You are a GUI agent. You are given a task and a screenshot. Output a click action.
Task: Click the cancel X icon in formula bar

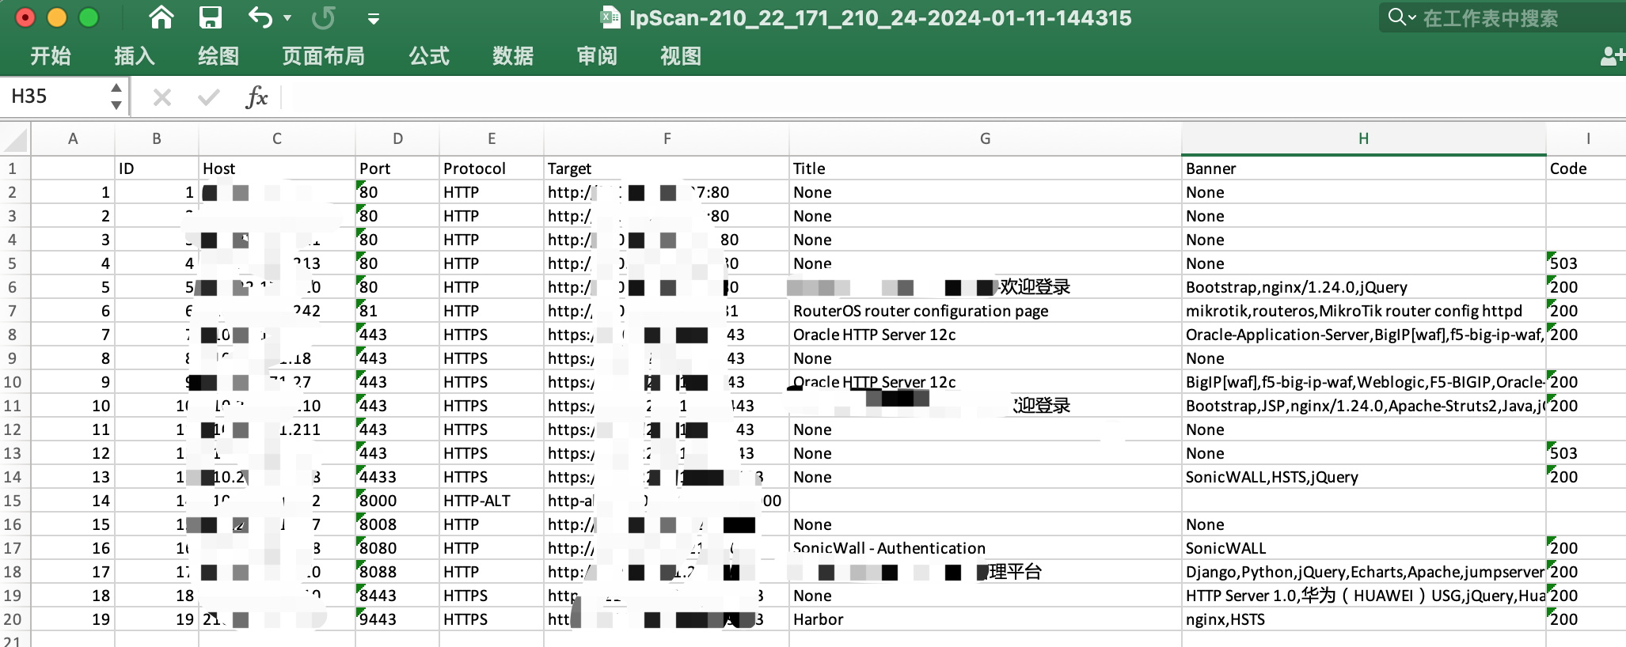(x=162, y=97)
